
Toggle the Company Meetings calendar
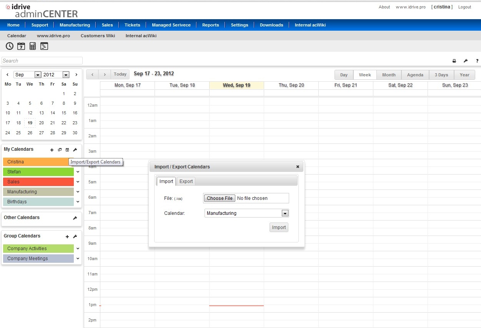(38, 259)
